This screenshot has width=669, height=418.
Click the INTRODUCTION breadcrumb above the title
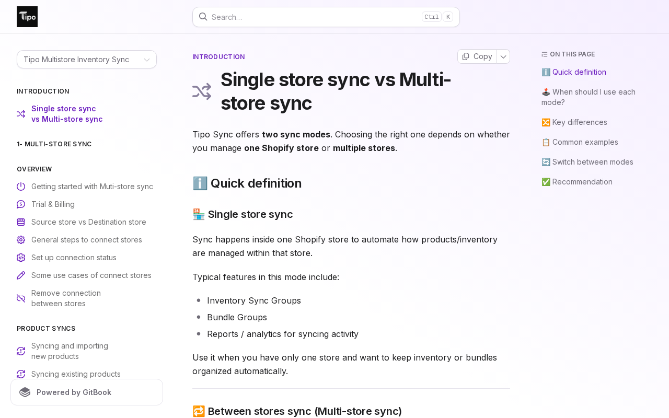click(218, 57)
